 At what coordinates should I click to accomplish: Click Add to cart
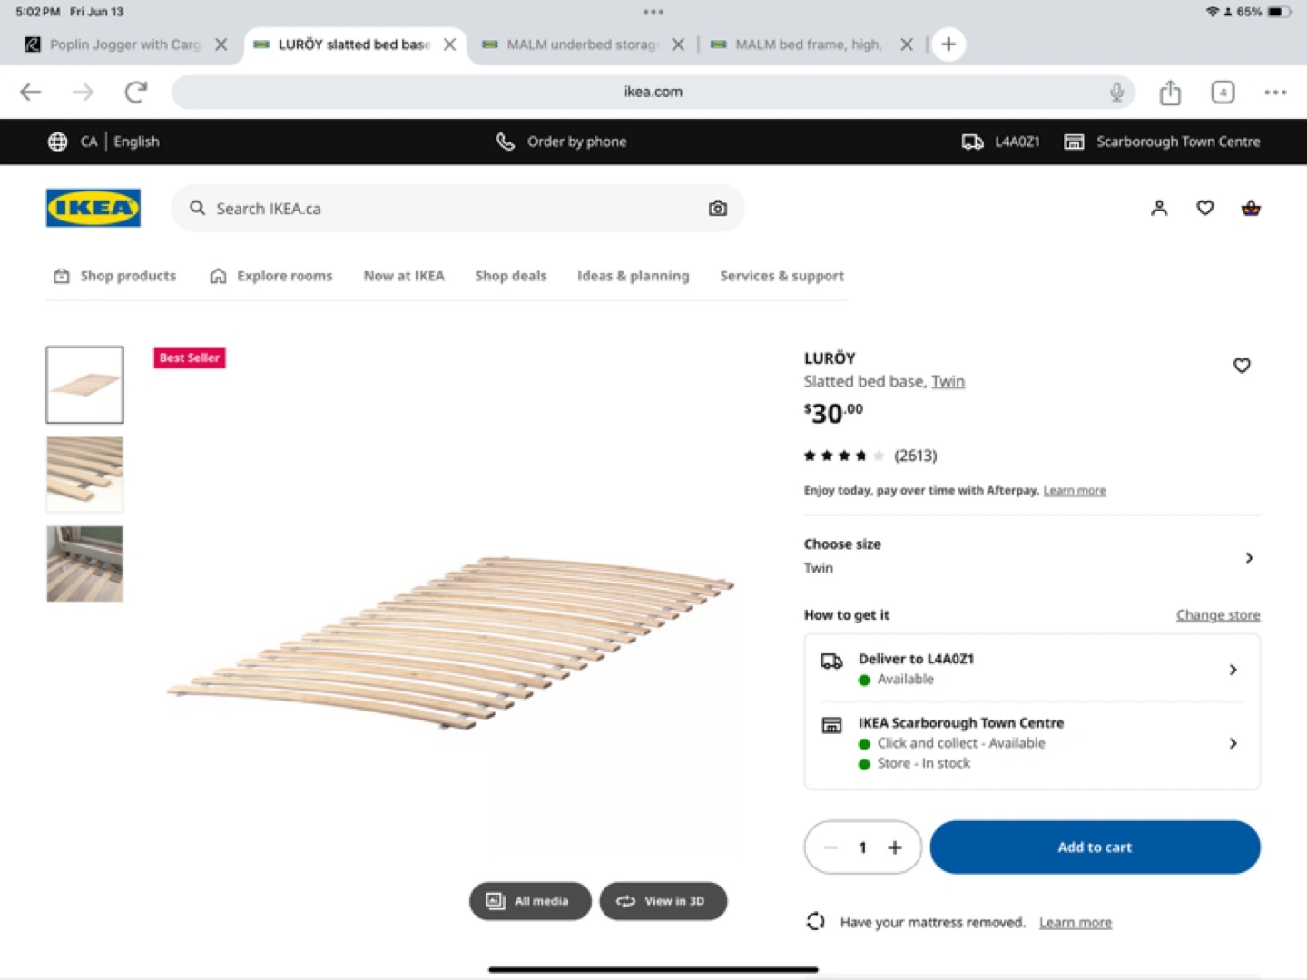point(1095,848)
